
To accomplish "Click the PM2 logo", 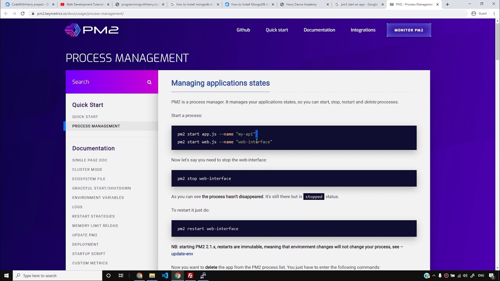I will [x=92, y=30].
